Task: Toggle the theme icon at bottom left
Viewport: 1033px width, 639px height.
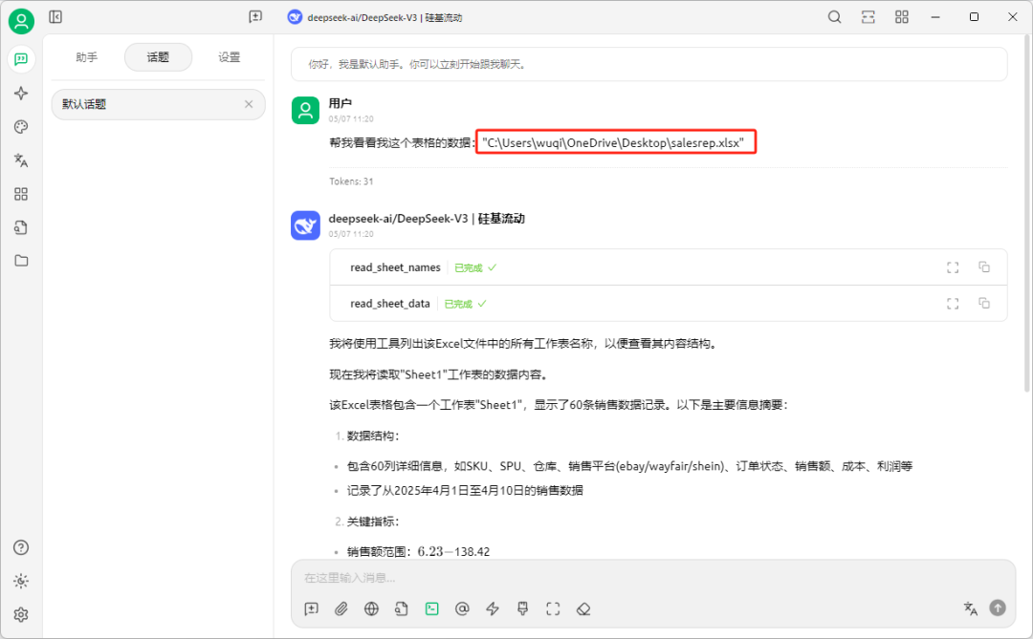Action: click(x=20, y=581)
